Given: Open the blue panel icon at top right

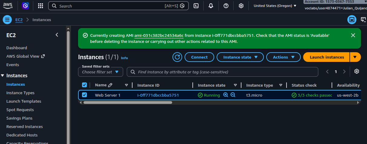Looking at the screenshot, I should tap(352, 20).
